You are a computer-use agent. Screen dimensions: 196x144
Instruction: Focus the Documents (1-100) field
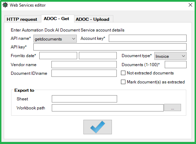pos(175,64)
